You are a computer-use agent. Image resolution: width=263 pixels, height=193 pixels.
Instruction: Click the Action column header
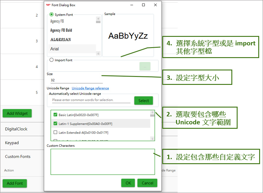[x=9, y=170]
